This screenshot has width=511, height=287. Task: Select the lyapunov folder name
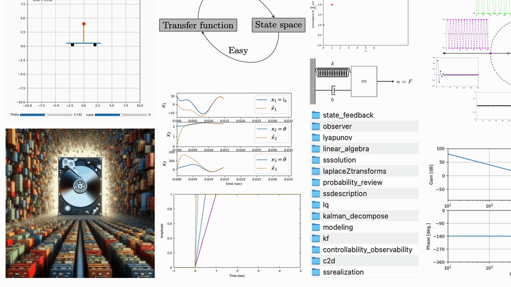point(337,138)
